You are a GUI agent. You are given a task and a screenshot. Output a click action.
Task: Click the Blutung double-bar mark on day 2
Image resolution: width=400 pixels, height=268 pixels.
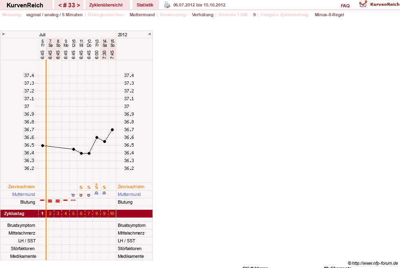(50, 201)
